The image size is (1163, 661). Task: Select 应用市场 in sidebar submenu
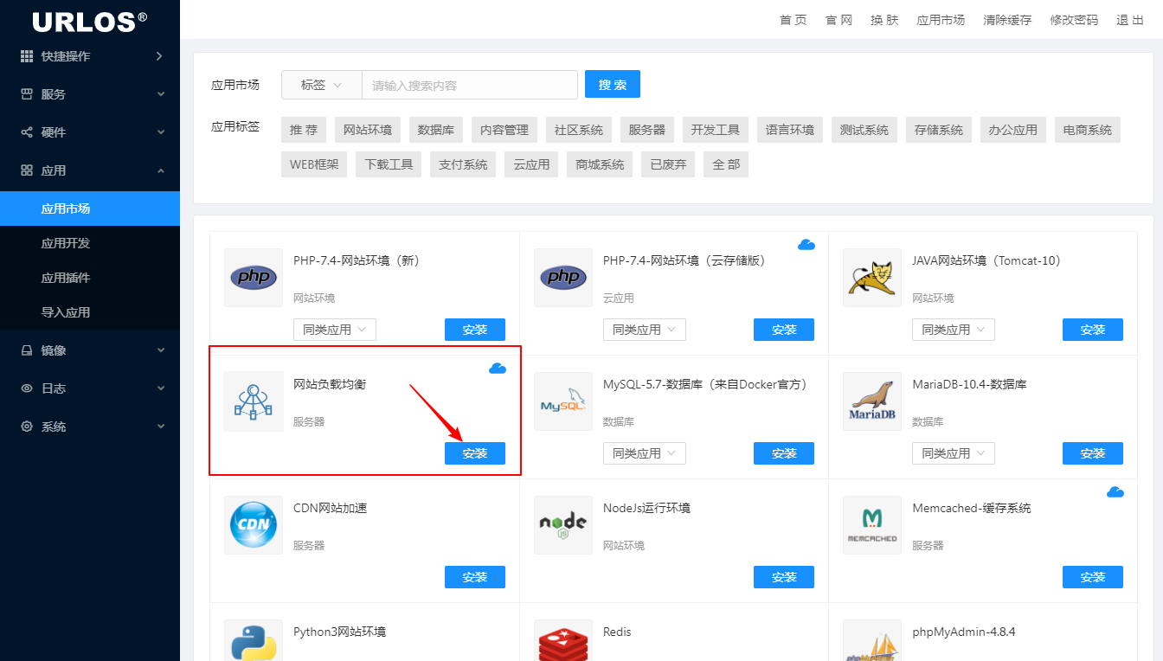pos(90,209)
